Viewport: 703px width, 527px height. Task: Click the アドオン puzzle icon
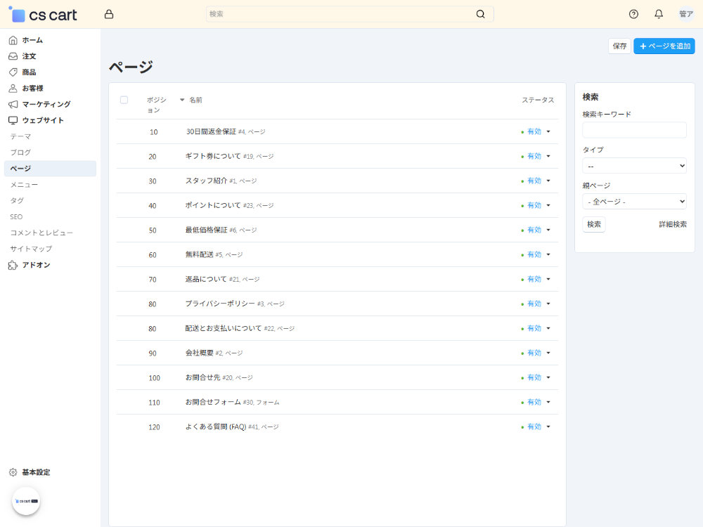pos(13,265)
